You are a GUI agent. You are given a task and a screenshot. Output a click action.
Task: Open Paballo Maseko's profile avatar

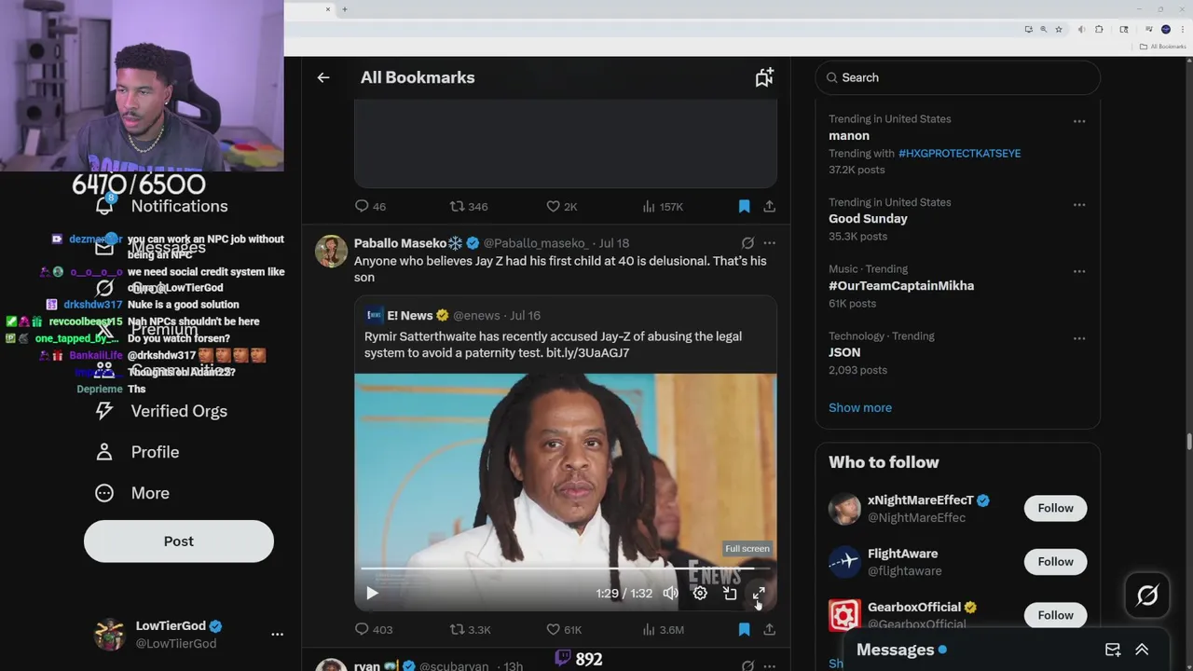click(x=331, y=252)
